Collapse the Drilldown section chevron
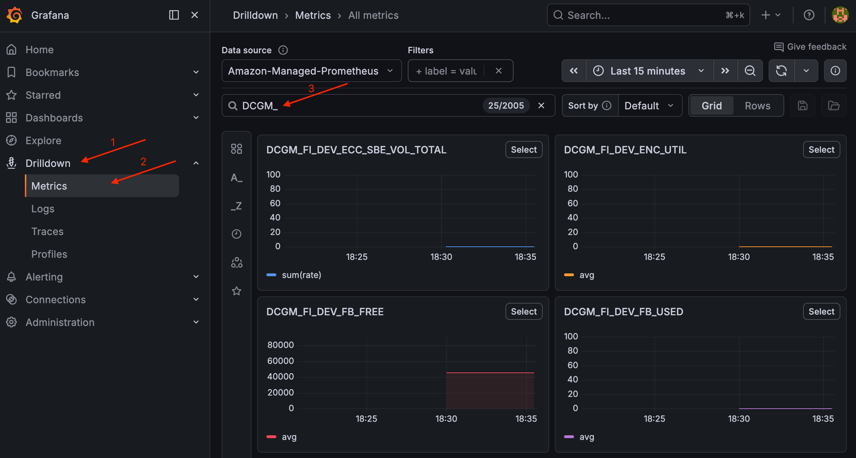Viewport: 856px width, 458px height. 196,163
